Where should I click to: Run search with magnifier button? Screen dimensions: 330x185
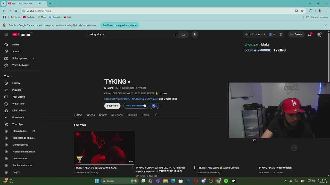[183, 34]
